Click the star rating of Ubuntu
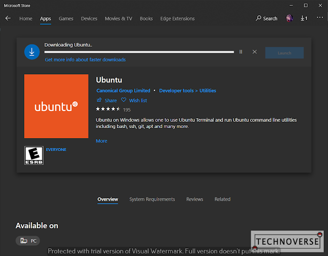This screenshot has height=256, width=328. click(x=108, y=109)
